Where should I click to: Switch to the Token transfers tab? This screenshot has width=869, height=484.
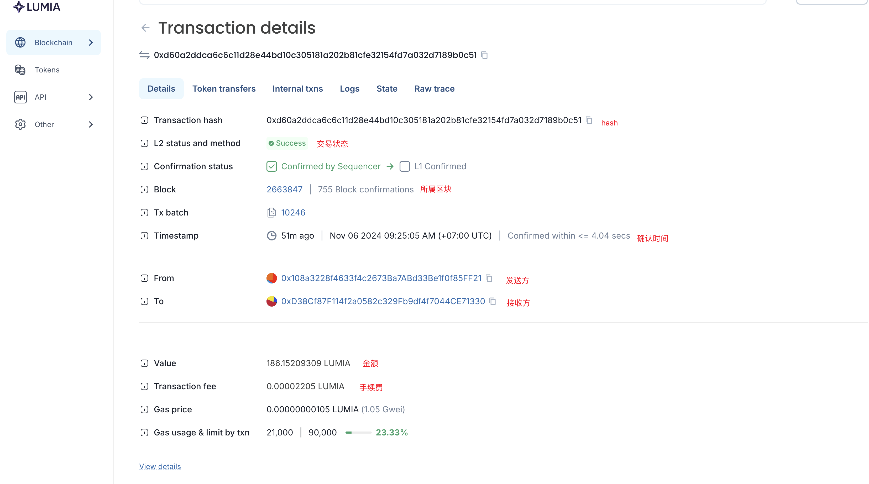click(224, 89)
